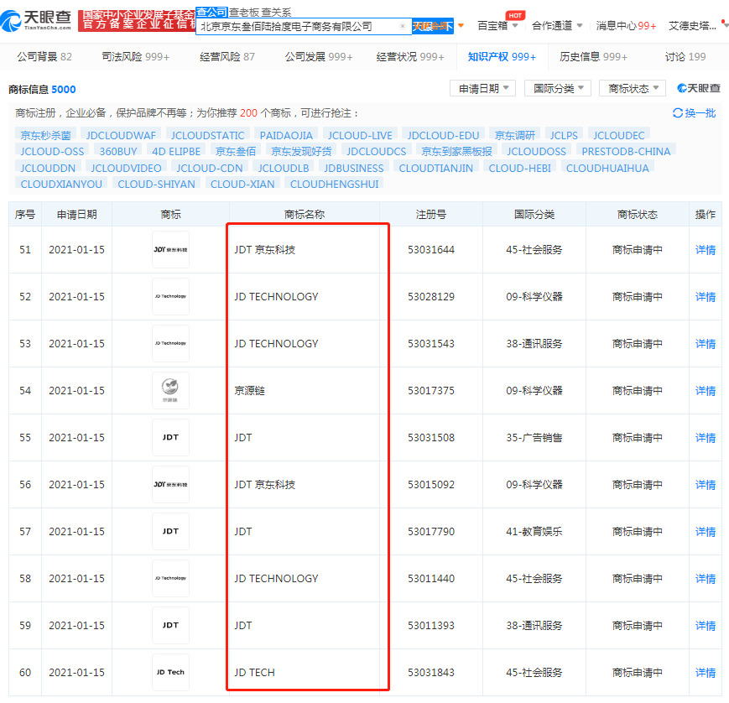Viewport: 729px width, 703px height.
Task: Switch to 司法风险 tab
Action: (136, 57)
